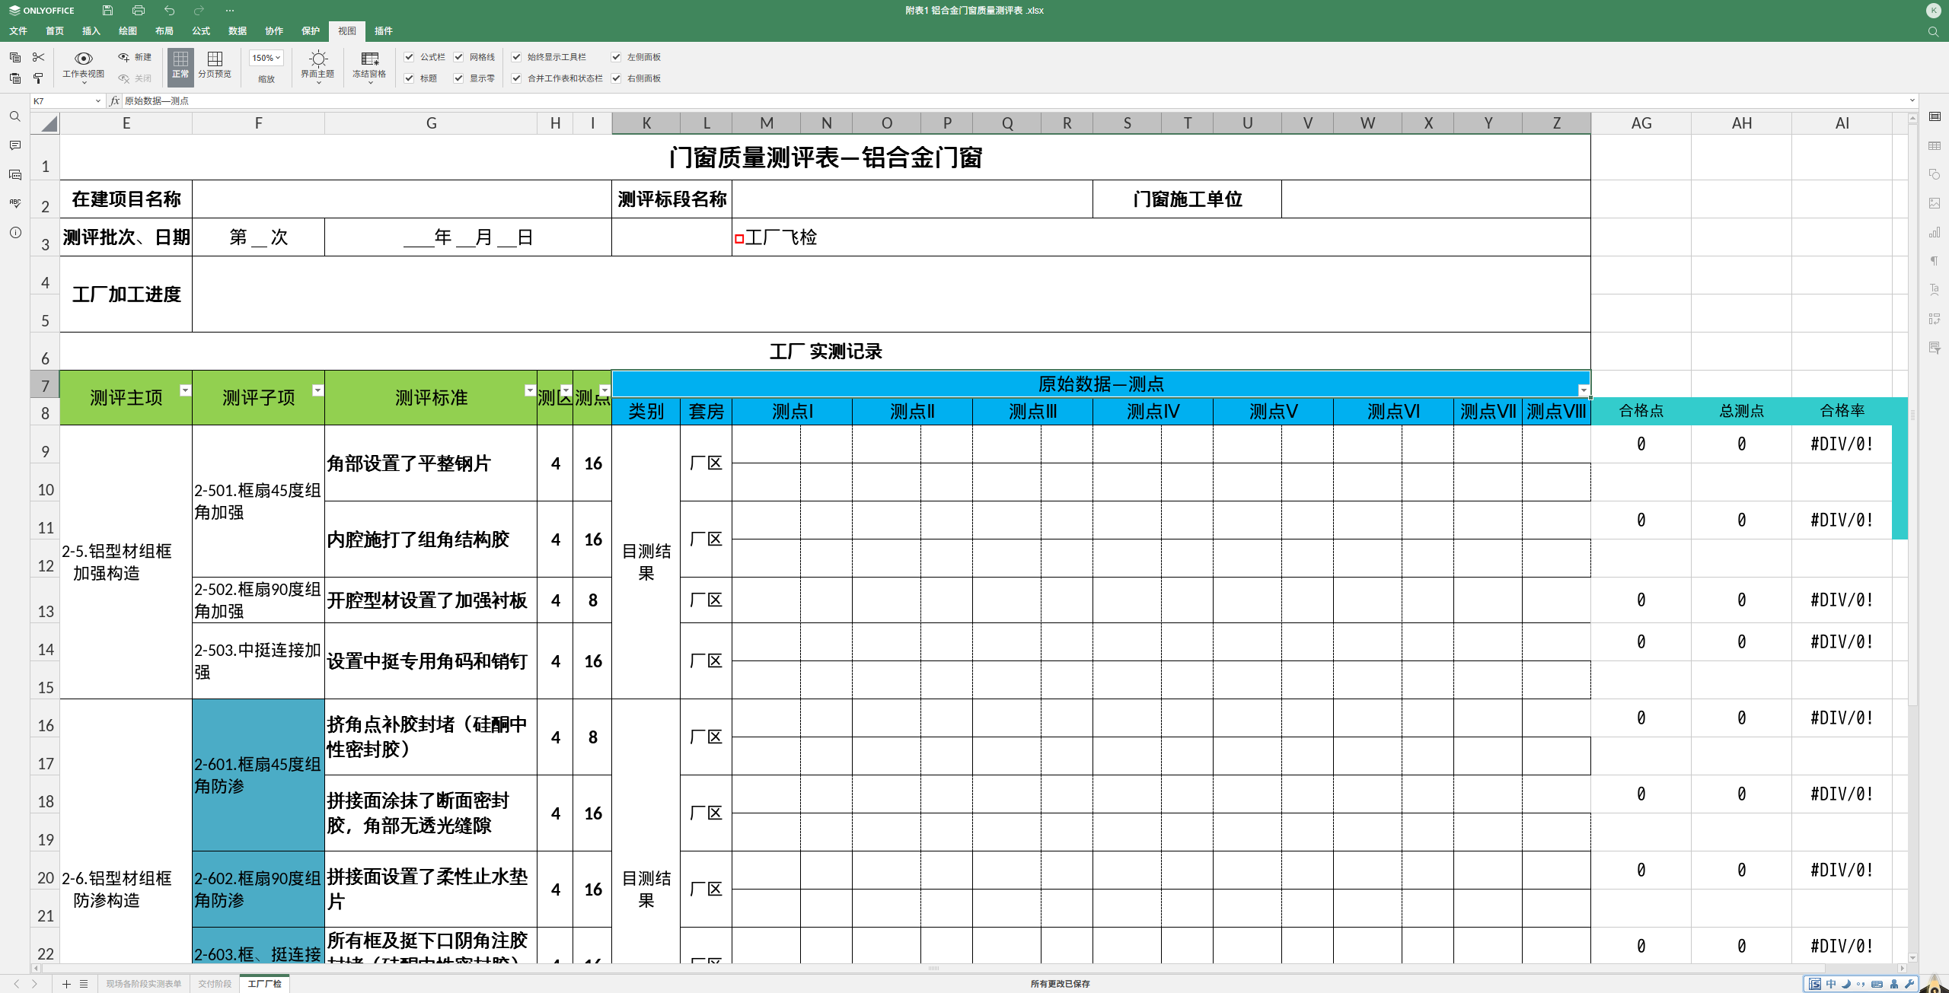
Task: Open chart settings in right sidebar
Action: [1934, 232]
